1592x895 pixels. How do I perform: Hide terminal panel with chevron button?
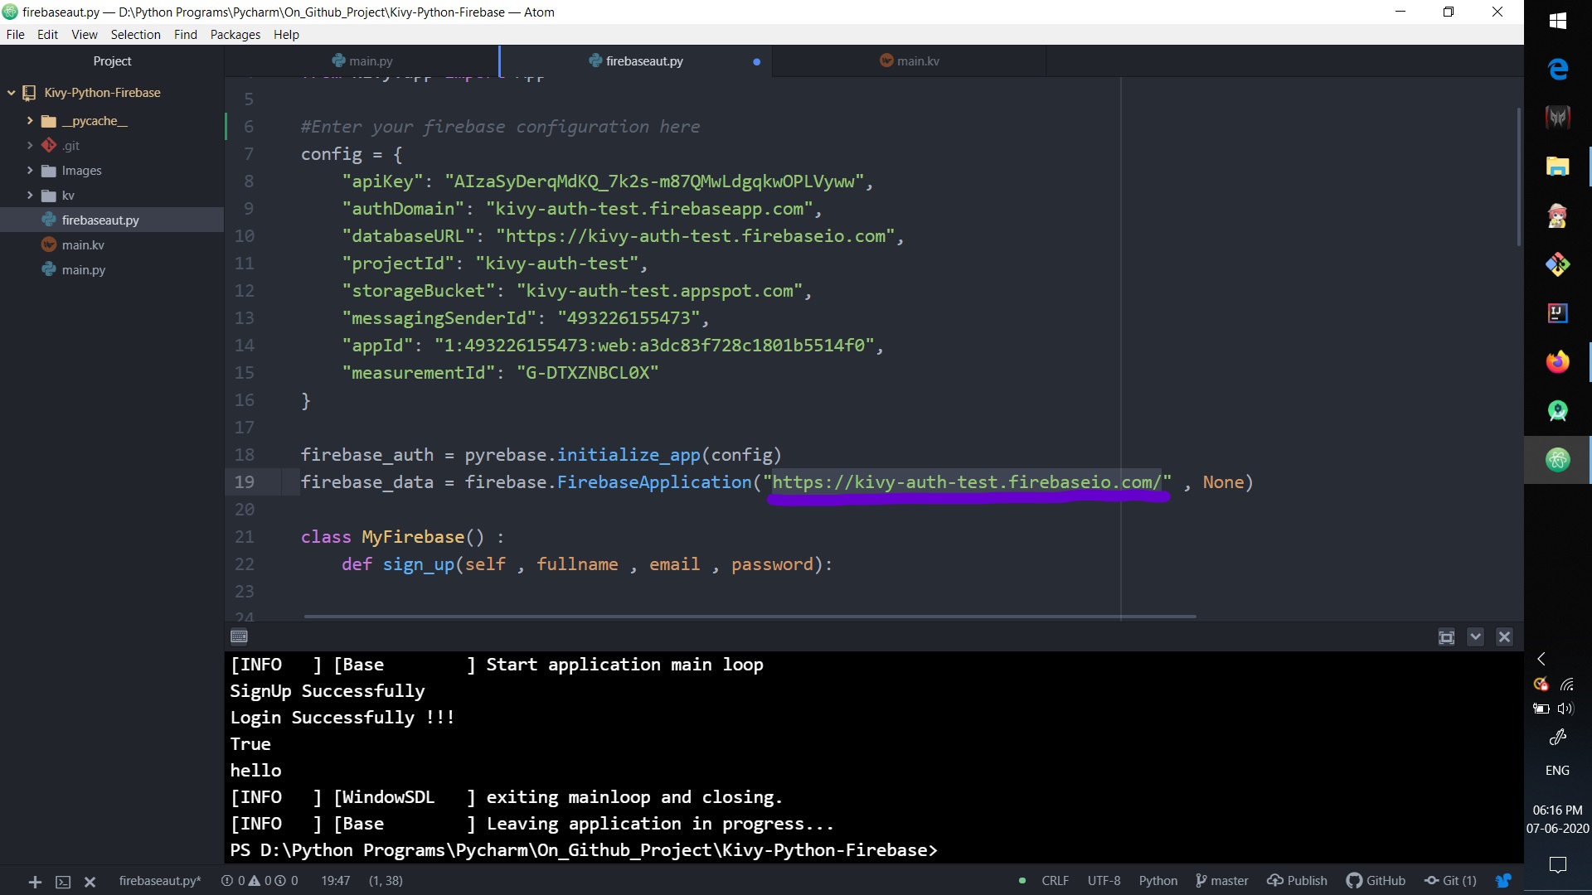click(1475, 636)
